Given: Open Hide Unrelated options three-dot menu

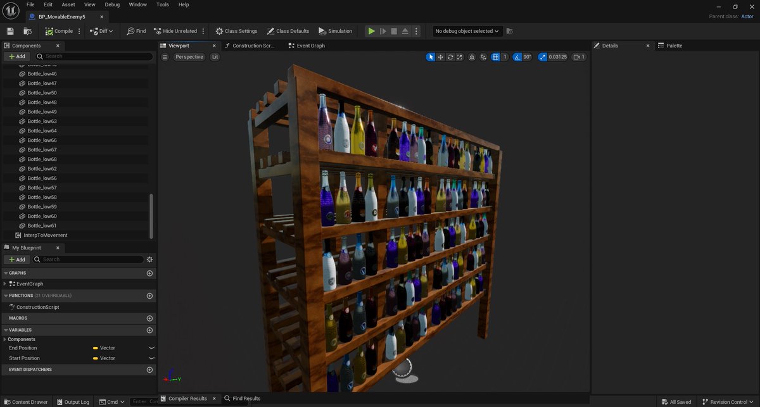Looking at the screenshot, I should point(203,31).
